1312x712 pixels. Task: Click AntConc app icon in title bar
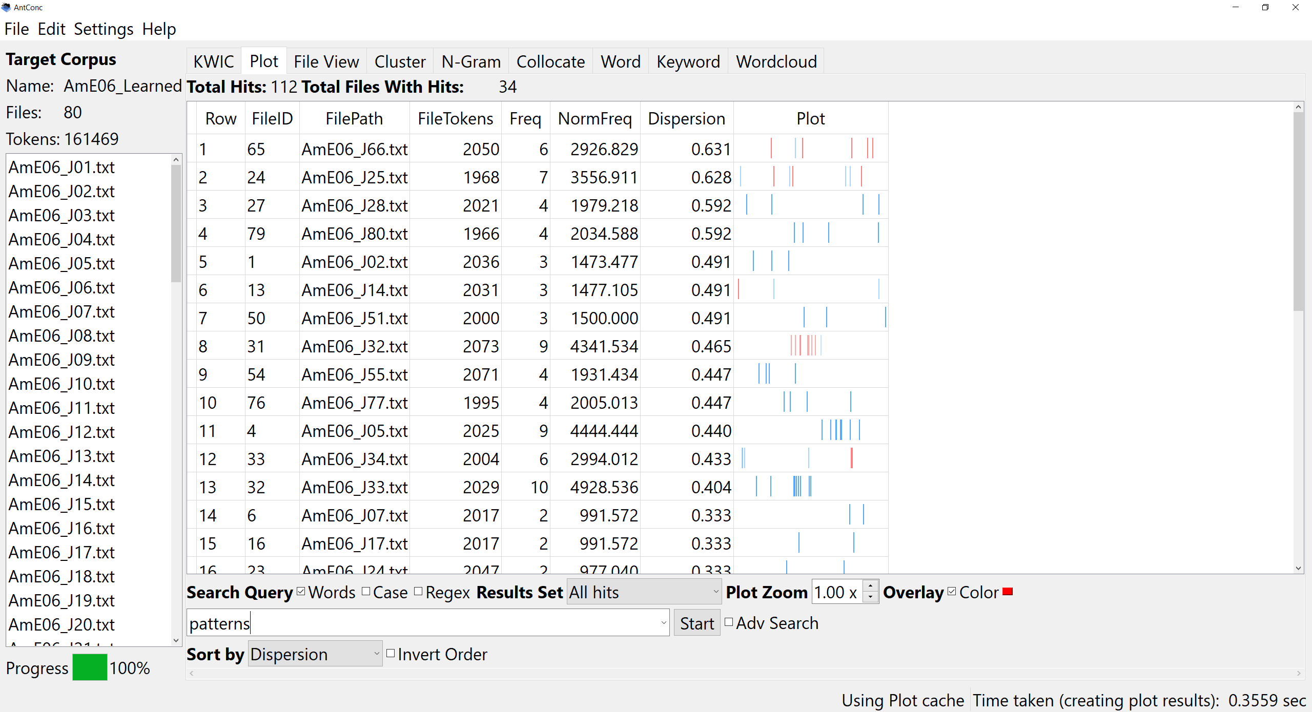click(x=6, y=7)
